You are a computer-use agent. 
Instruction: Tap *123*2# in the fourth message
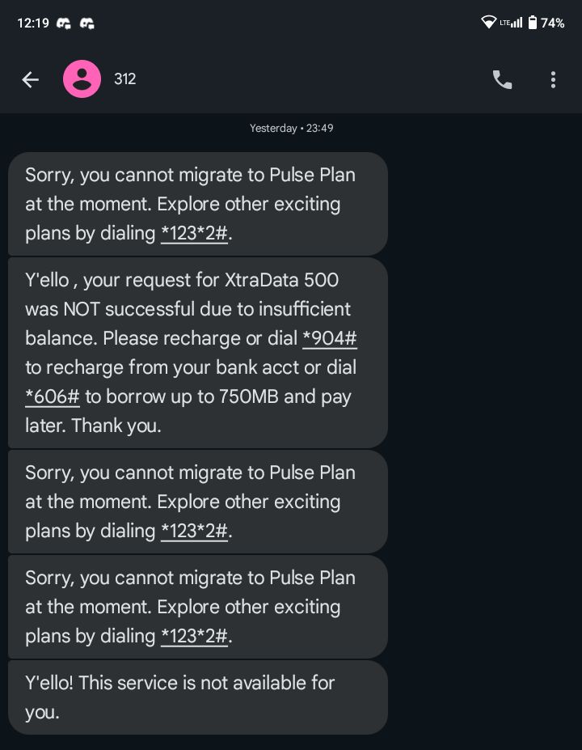(x=194, y=636)
